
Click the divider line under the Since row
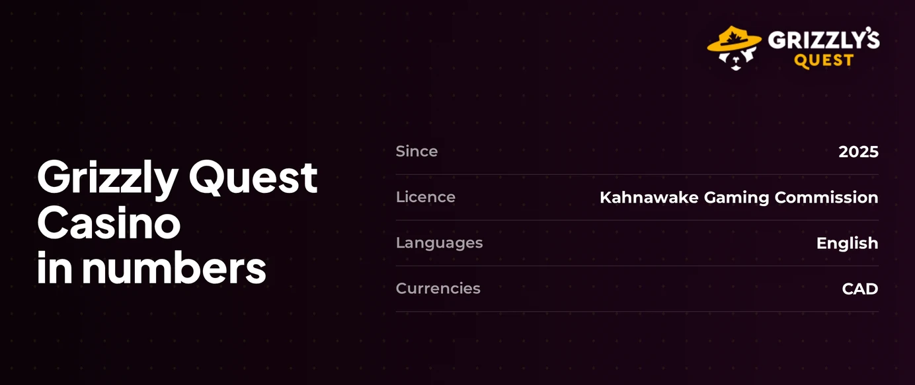coord(637,174)
